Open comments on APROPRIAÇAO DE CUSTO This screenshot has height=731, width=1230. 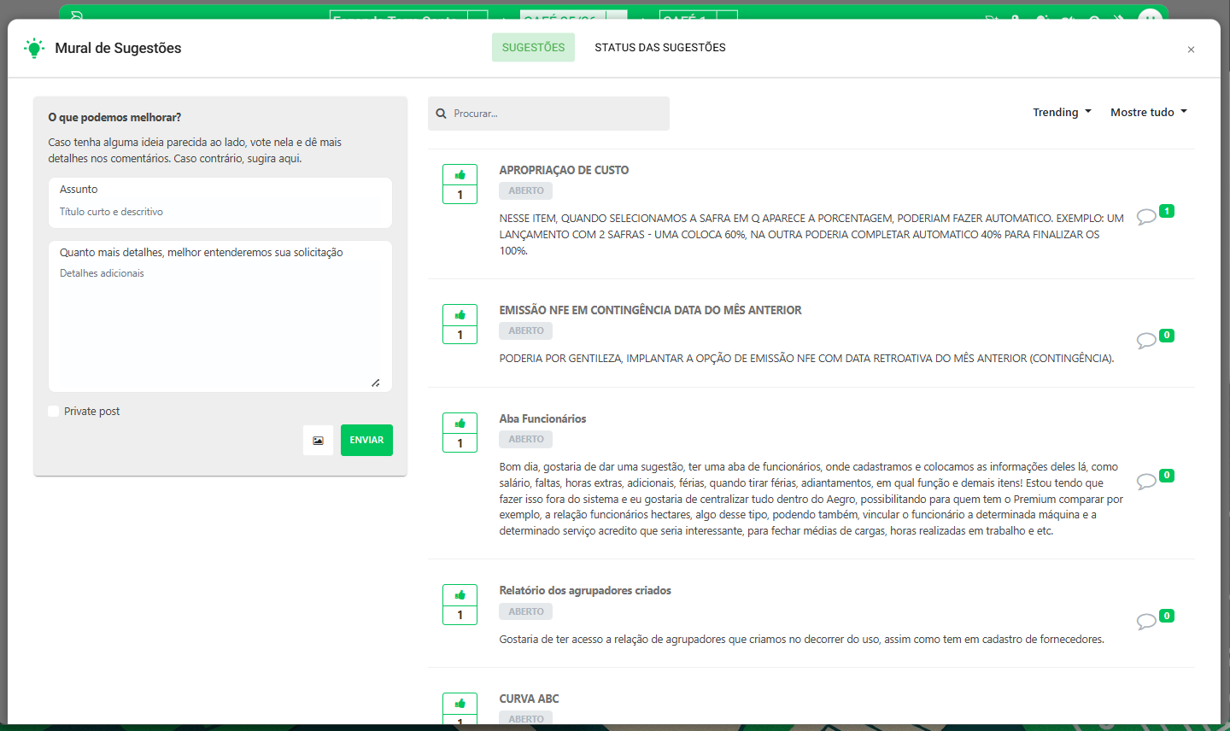tap(1146, 217)
